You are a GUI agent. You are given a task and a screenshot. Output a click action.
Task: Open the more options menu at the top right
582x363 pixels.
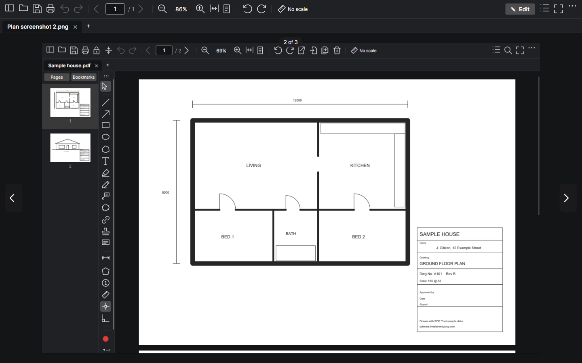pyautogui.click(x=572, y=6)
